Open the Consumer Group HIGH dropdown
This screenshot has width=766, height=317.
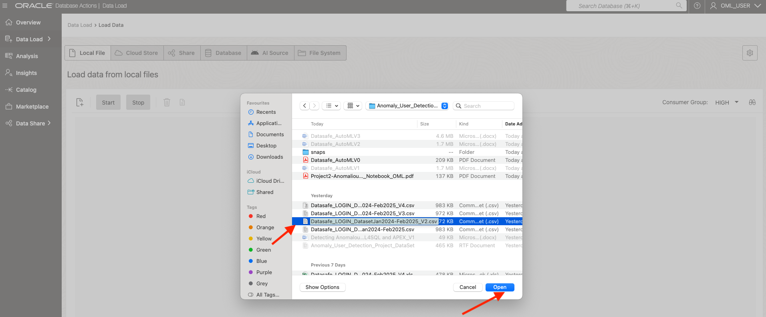click(x=727, y=103)
